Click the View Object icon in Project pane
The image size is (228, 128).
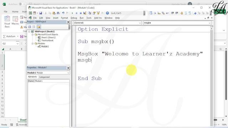[x=34, y=27]
